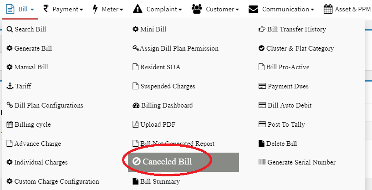
Task: Click the pointing hand icon beside Bill Transfer History
Action: (262, 30)
